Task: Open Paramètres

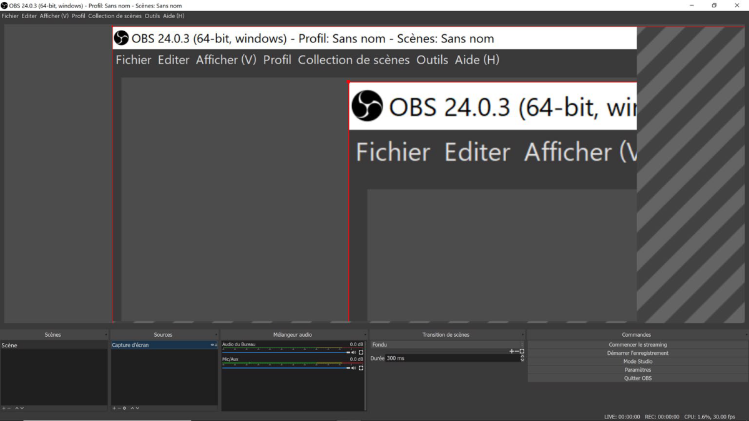Action: [637, 370]
